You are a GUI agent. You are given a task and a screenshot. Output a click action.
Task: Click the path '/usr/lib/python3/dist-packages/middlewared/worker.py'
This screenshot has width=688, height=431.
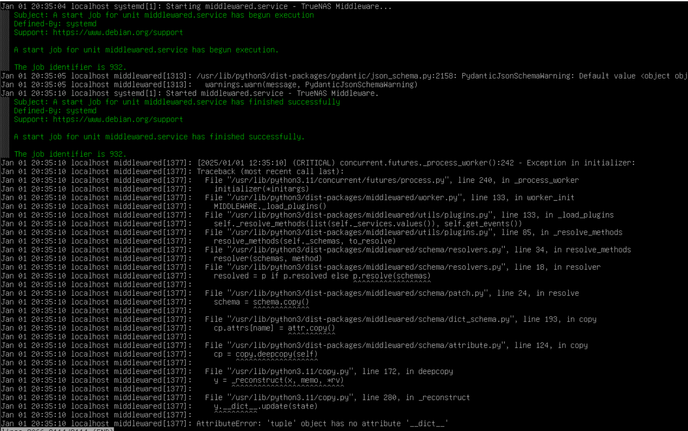pyautogui.click(x=345, y=198)
